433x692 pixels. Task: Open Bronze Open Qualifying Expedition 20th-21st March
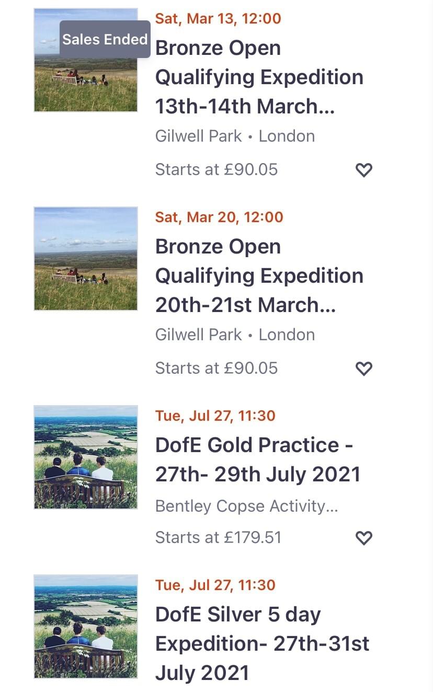pyautogui.click(x=259, y=275)
